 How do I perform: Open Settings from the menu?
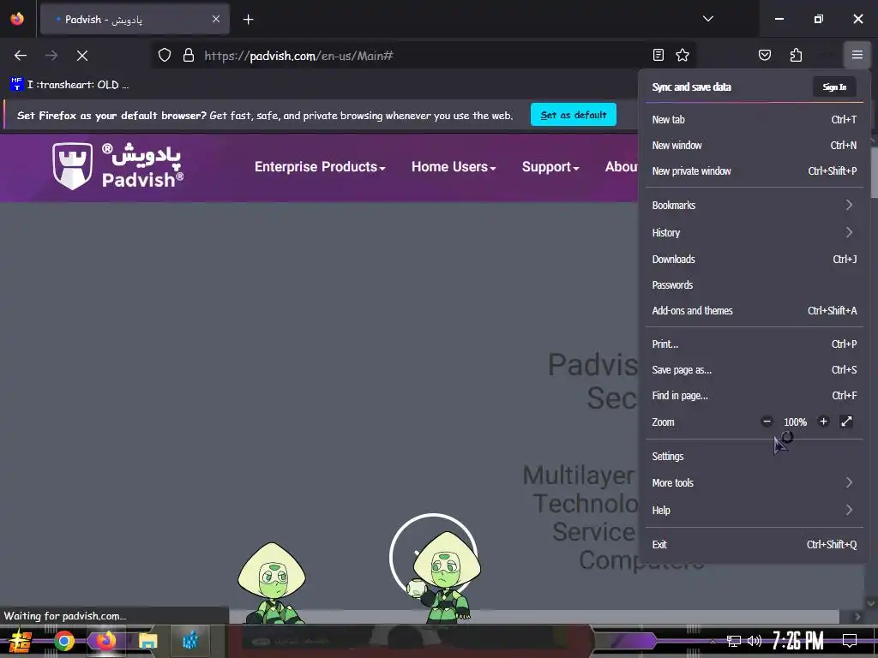(754, 456)
